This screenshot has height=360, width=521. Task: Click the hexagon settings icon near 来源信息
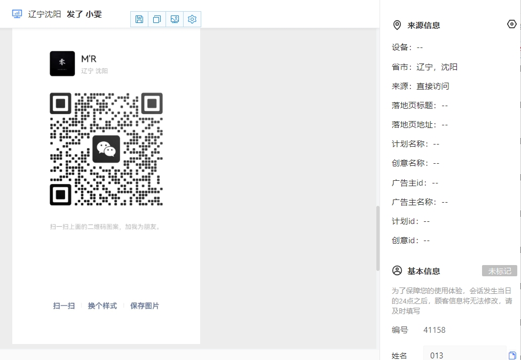[512, 24]
